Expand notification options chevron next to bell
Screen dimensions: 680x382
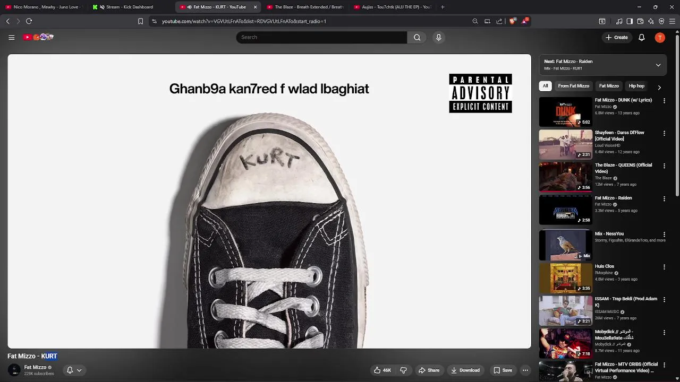point(79,370)
